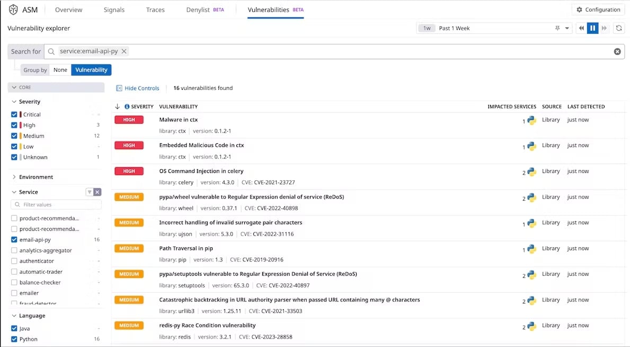Click the Configuration gear icon
The image size is (630, 347).
pos(579,10)
